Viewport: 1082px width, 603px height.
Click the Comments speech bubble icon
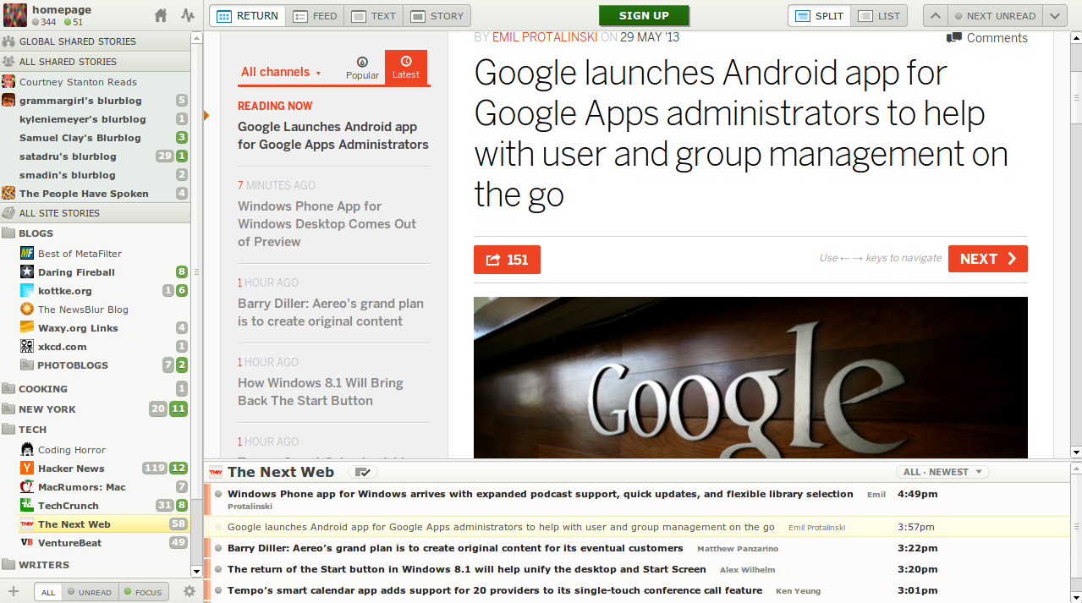pos(954,38)
